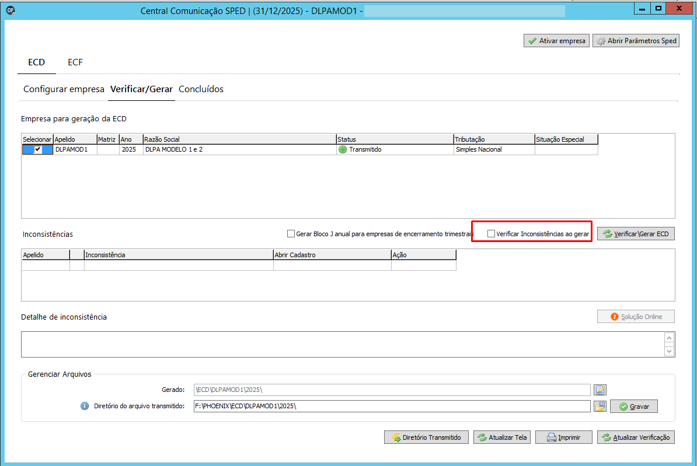This screenshot has height=466, width=697.
Task: Click the edit icon beside Gerado field
Action: click(x=600, y=390)
